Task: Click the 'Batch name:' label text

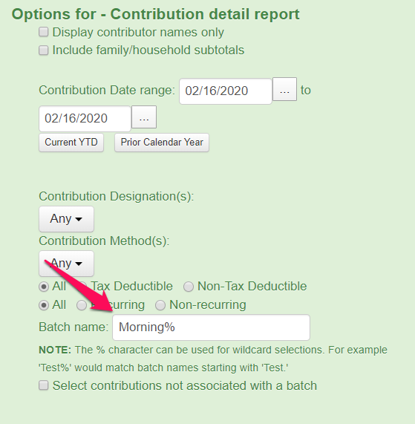Action: click(73, 327)
